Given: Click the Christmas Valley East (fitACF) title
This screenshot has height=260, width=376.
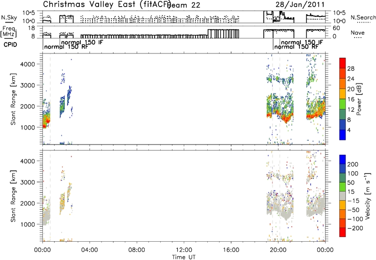Looking at the screenshot, I should [x=107, y=5].
